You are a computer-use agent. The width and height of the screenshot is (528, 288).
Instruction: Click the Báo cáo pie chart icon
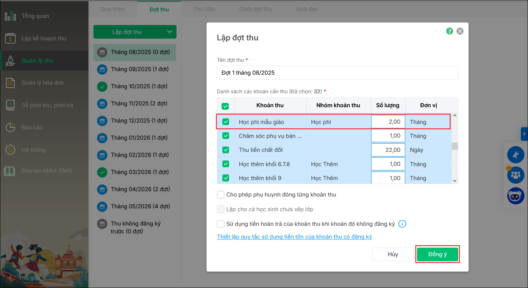[10, 128]
